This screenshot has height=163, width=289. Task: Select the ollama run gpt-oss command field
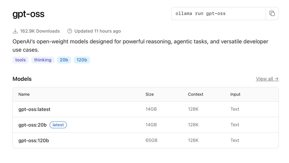(218, 14)
